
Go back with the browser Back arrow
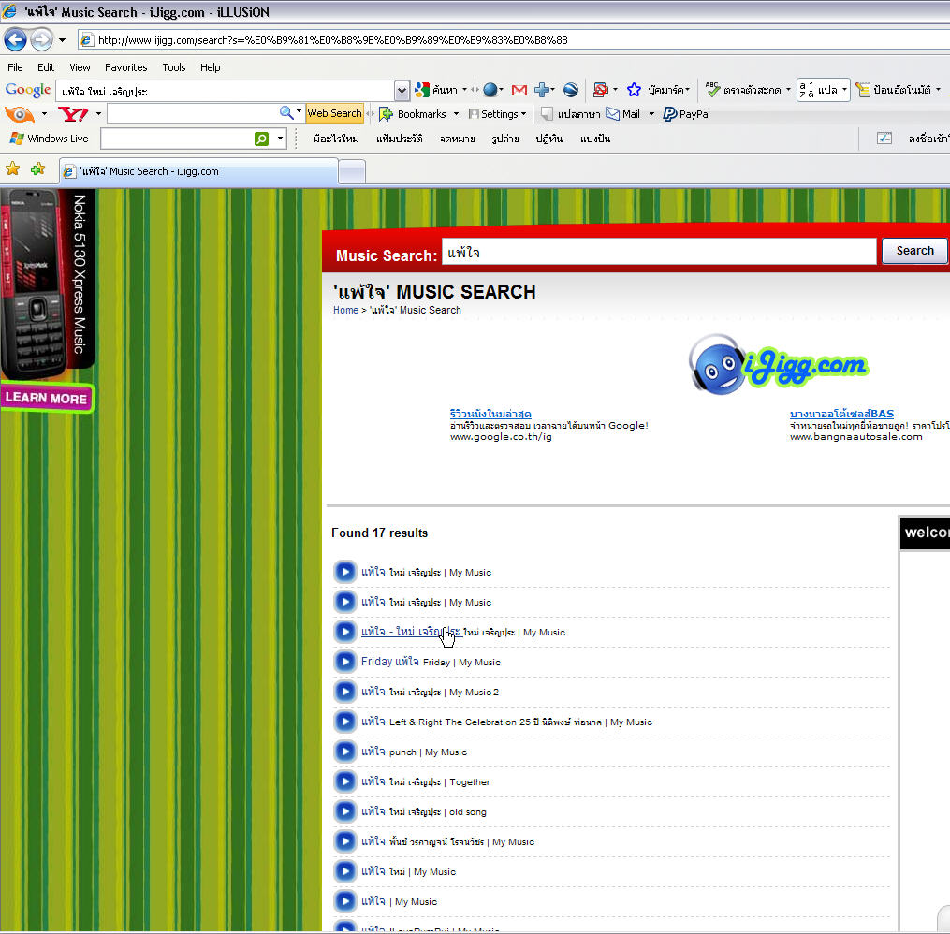[x=15, y=40]
